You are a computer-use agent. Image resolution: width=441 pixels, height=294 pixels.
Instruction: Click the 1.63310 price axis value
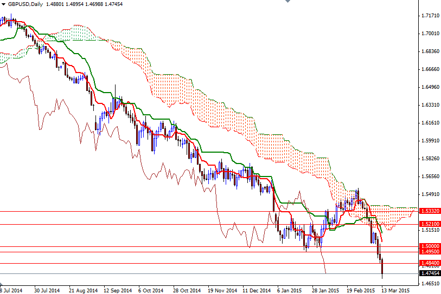point(430,105)
